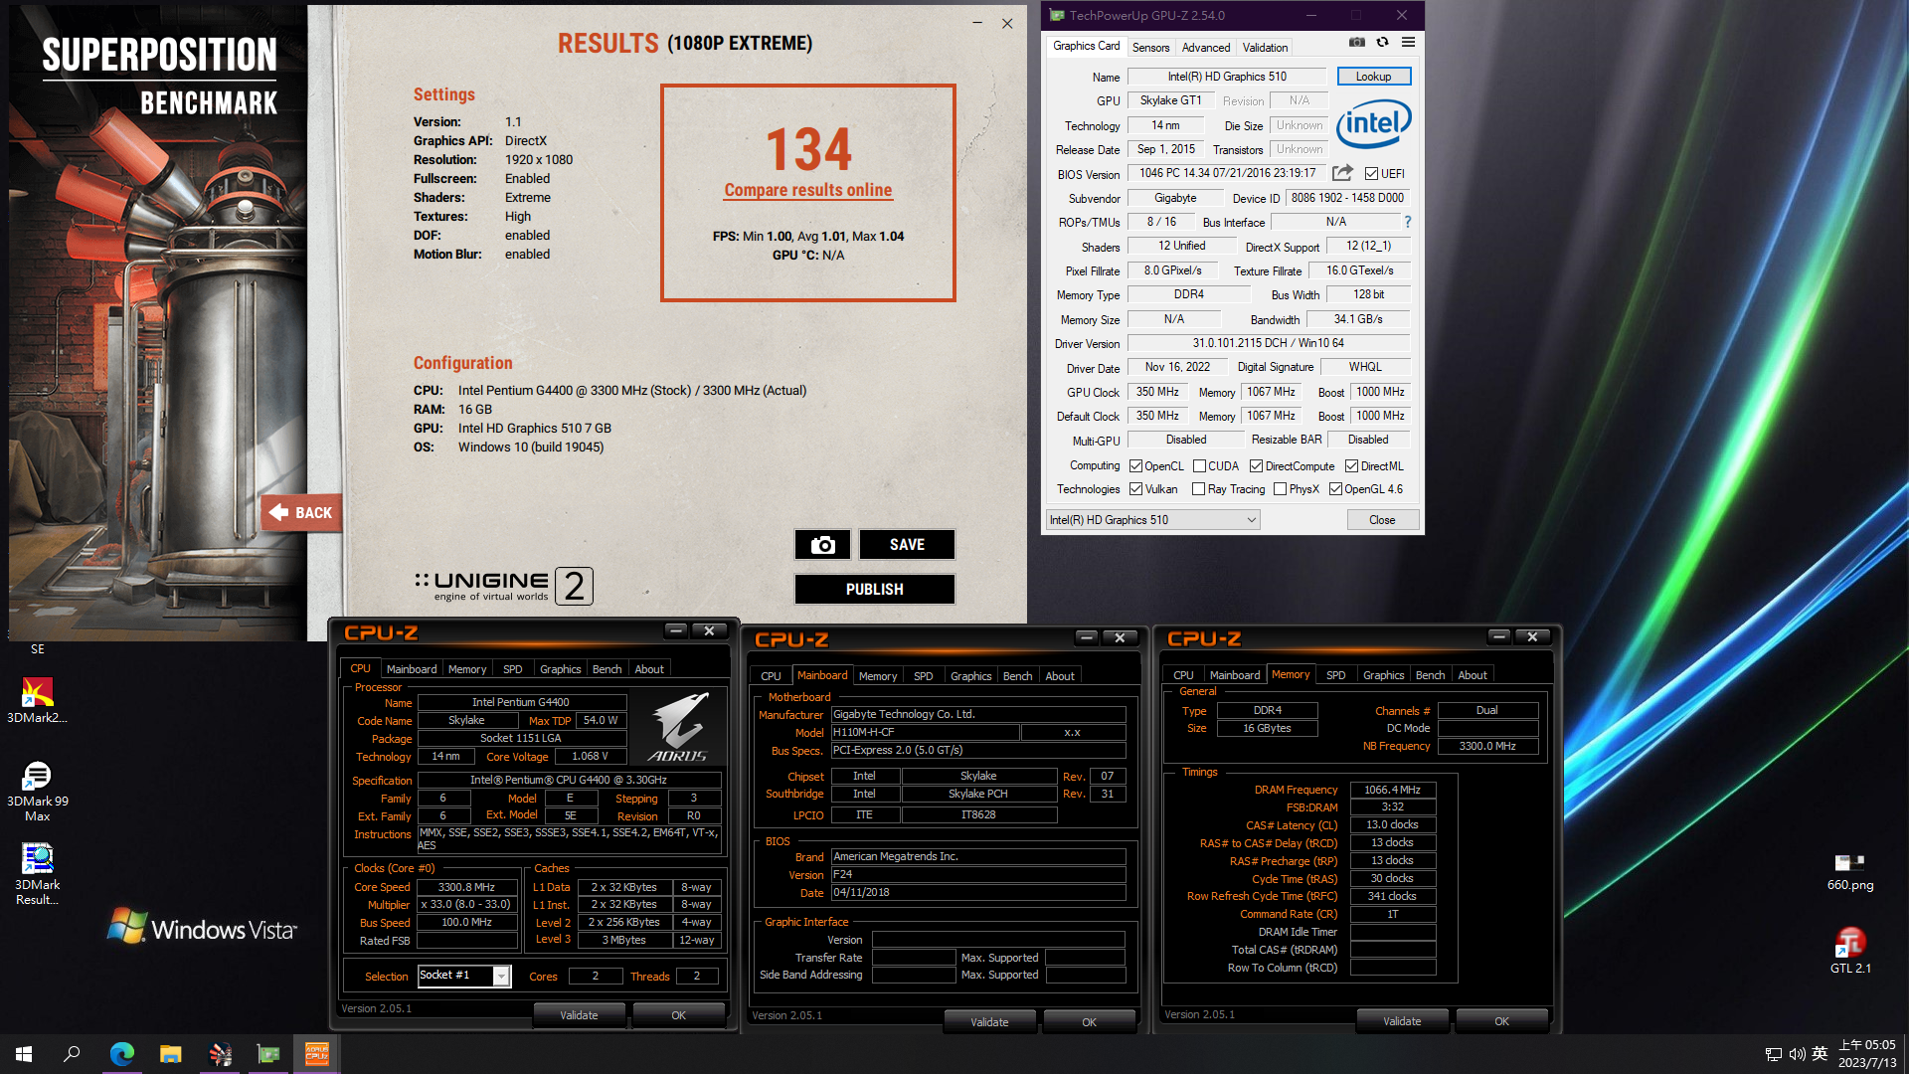The height and width of the screenshot is (1074, 1909).
Task: Toggle the DirectCompute checkbox
Action: 1256,465
